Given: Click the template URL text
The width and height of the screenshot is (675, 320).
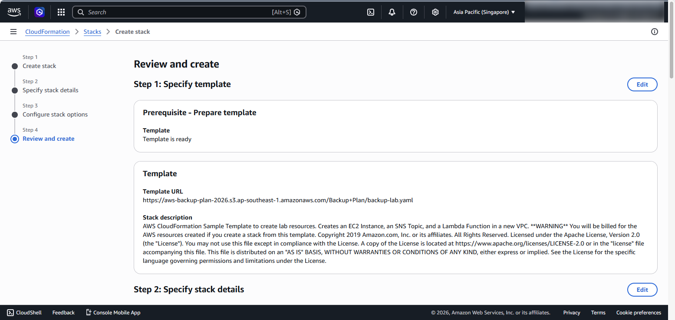Looking at the screenshot, I should pos(278,200).
